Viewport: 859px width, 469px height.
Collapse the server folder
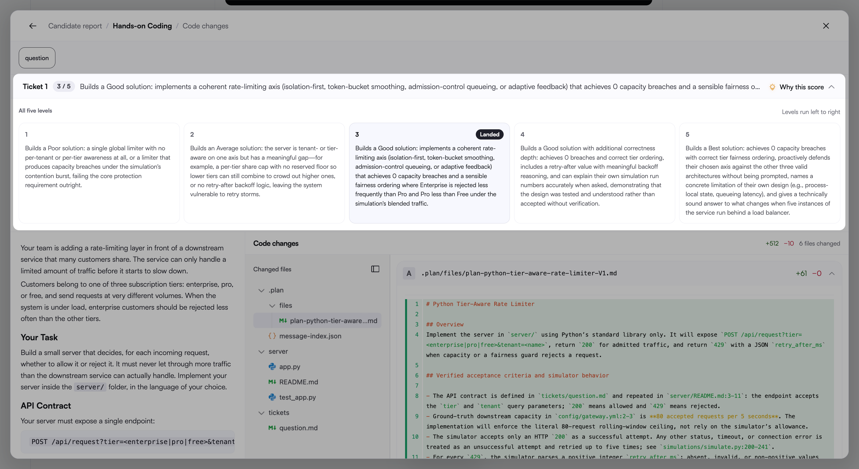[x=261, y=352]
